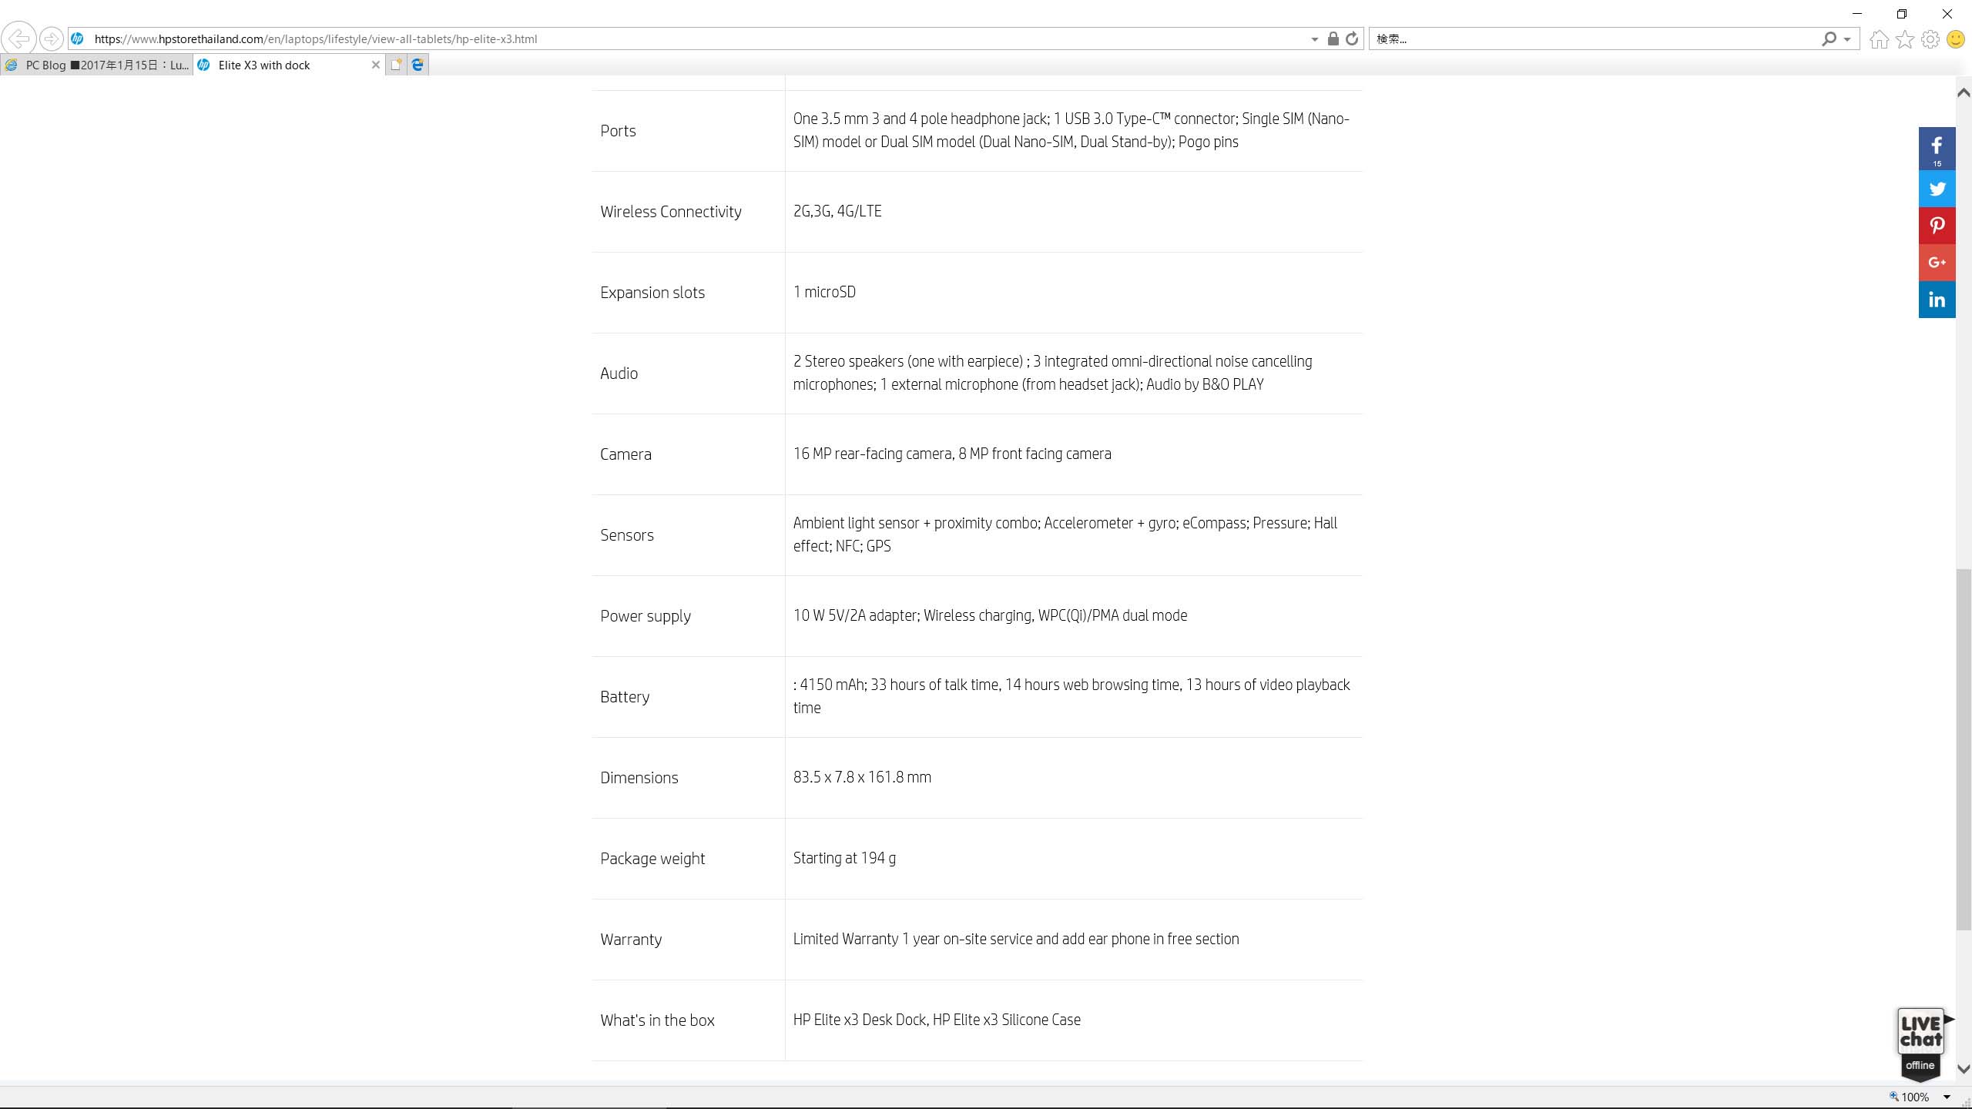
Task: Share page on Pinterest
Action: 1937,226
